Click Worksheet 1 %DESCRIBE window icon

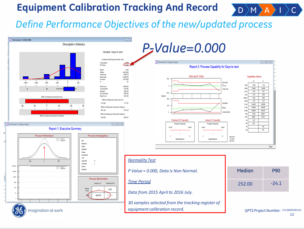(11, 40)
